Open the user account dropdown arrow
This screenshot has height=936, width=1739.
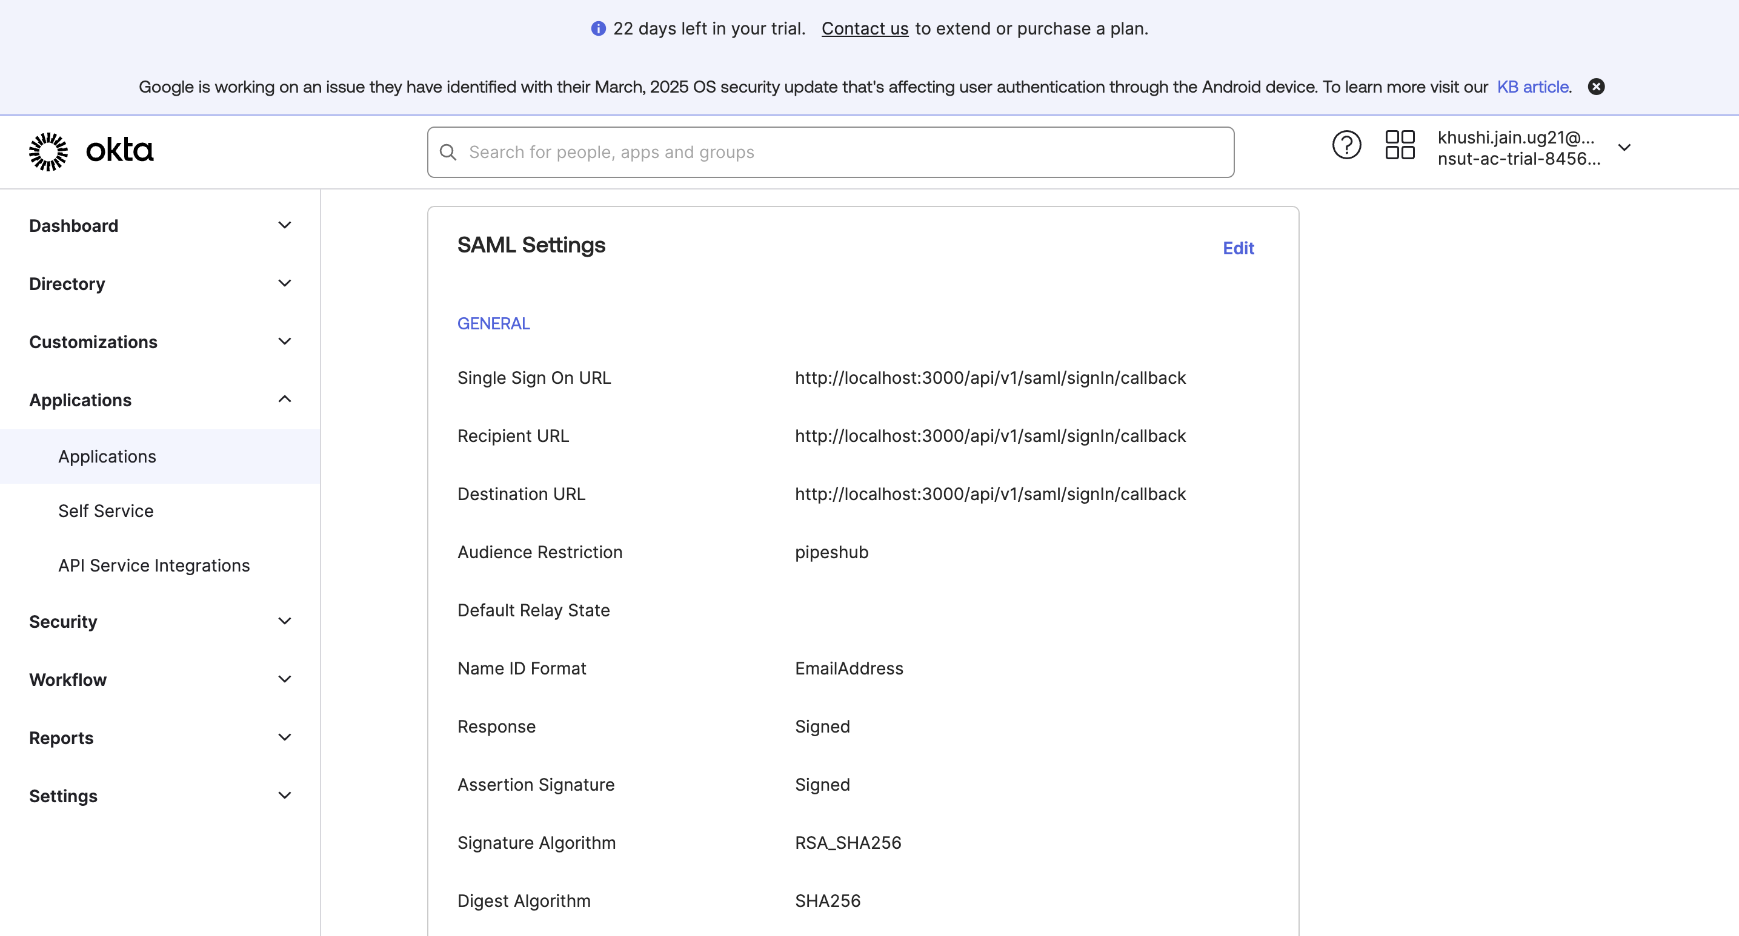click(x=1624, y=147)
